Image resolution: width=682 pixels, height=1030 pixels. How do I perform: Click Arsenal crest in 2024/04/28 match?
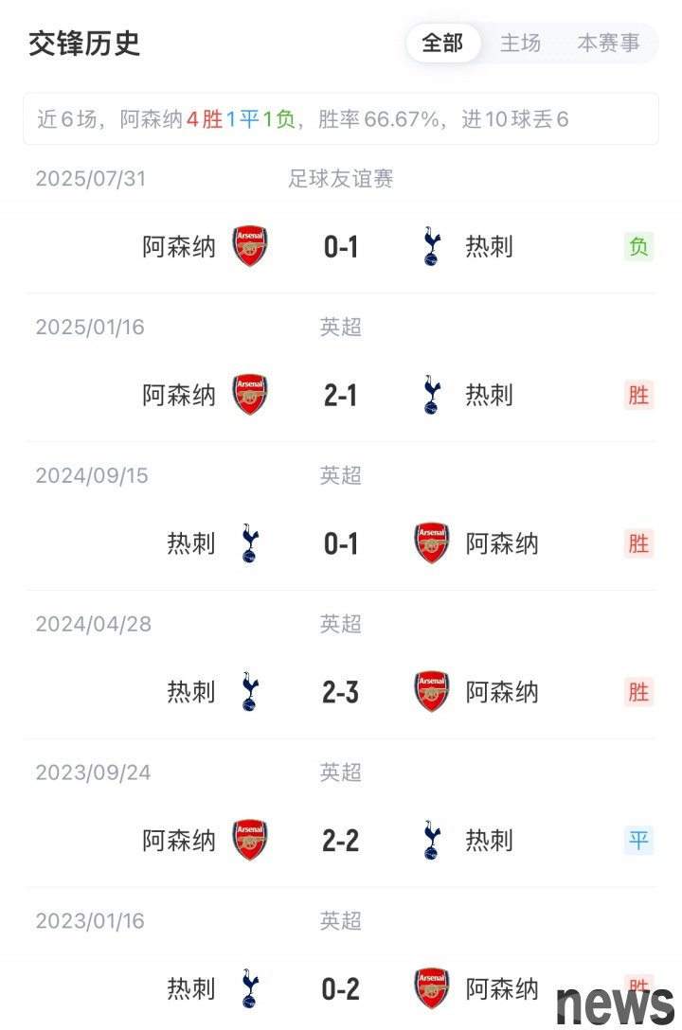point(432,692)
